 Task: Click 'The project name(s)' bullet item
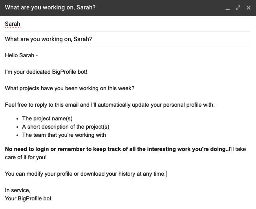pyautogui.click(x=47, y=118)
